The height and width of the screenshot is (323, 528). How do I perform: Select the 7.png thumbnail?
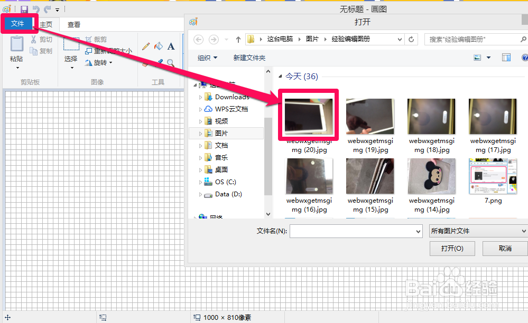[x=493, y=176]
